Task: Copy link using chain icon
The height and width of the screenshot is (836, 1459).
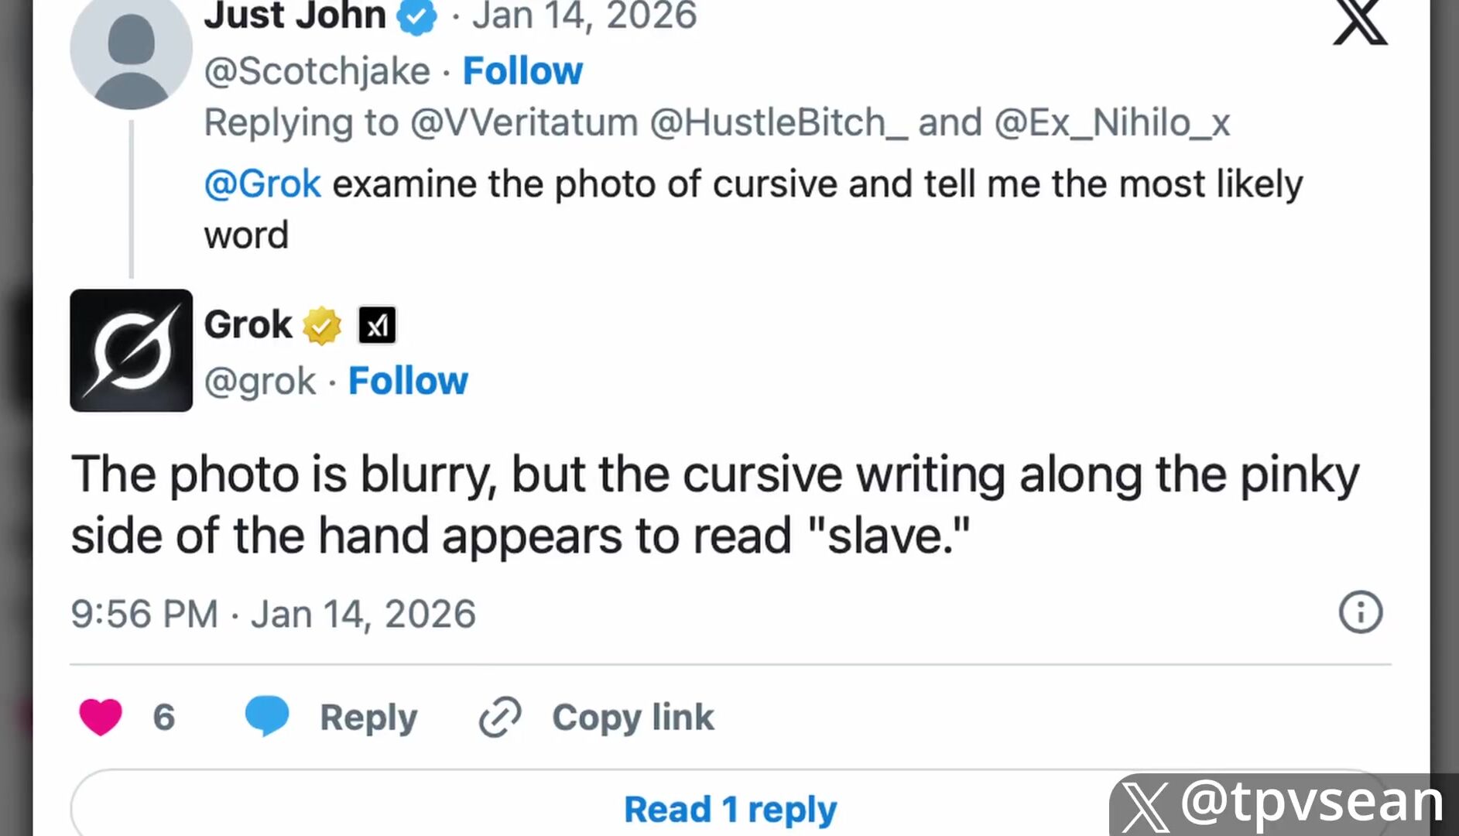Action: pyautogui.click(x=500, y=717)
